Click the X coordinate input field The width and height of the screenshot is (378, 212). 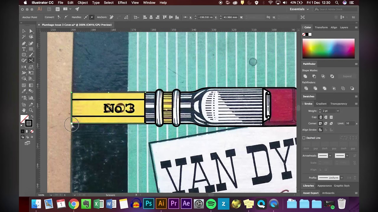click(205, 17)
